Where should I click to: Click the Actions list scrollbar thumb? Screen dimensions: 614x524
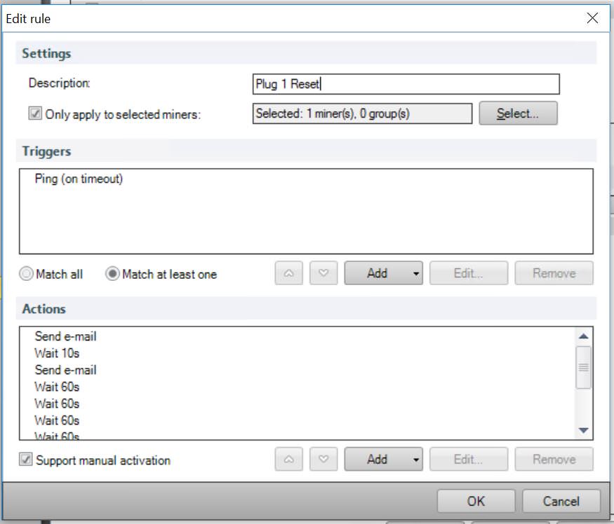583,368
